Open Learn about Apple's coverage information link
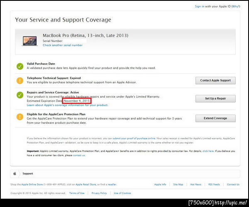Image resolution: width=249 pixels, height=207 pixels. pos(67,105)
